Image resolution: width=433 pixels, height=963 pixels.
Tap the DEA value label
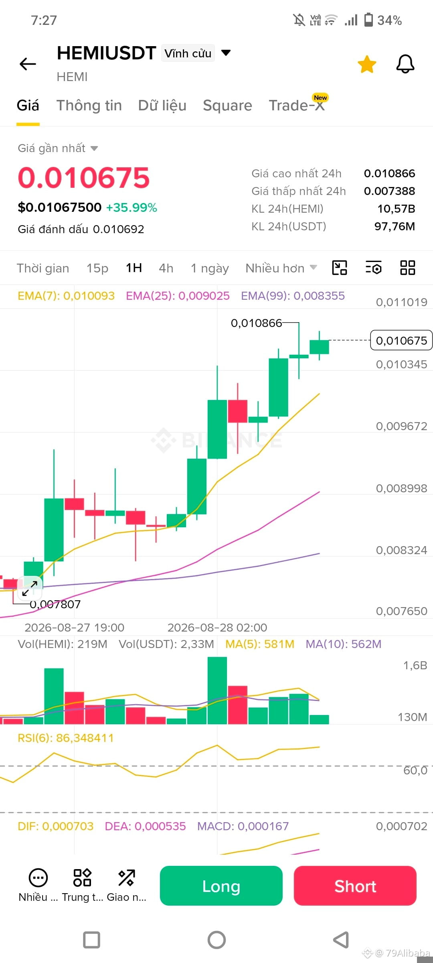coord(145,826)
